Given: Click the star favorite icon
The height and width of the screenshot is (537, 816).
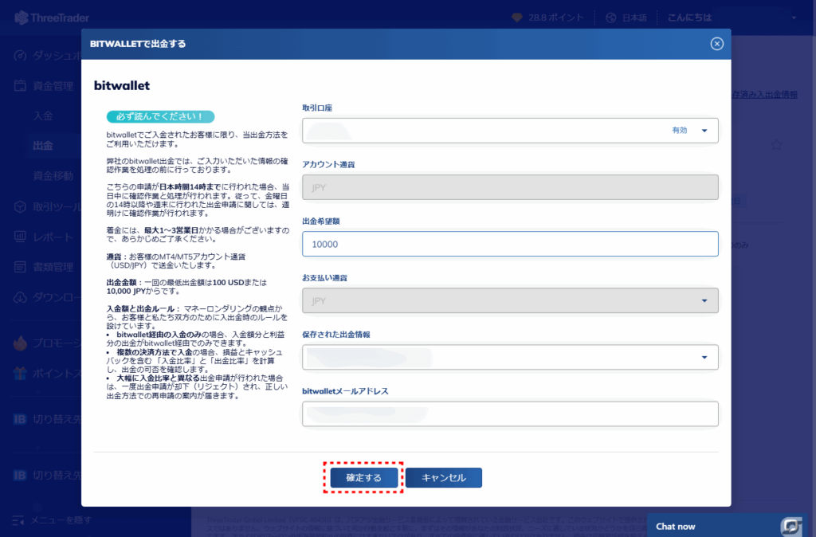Looking at the screenshot, I should point(776,146).
